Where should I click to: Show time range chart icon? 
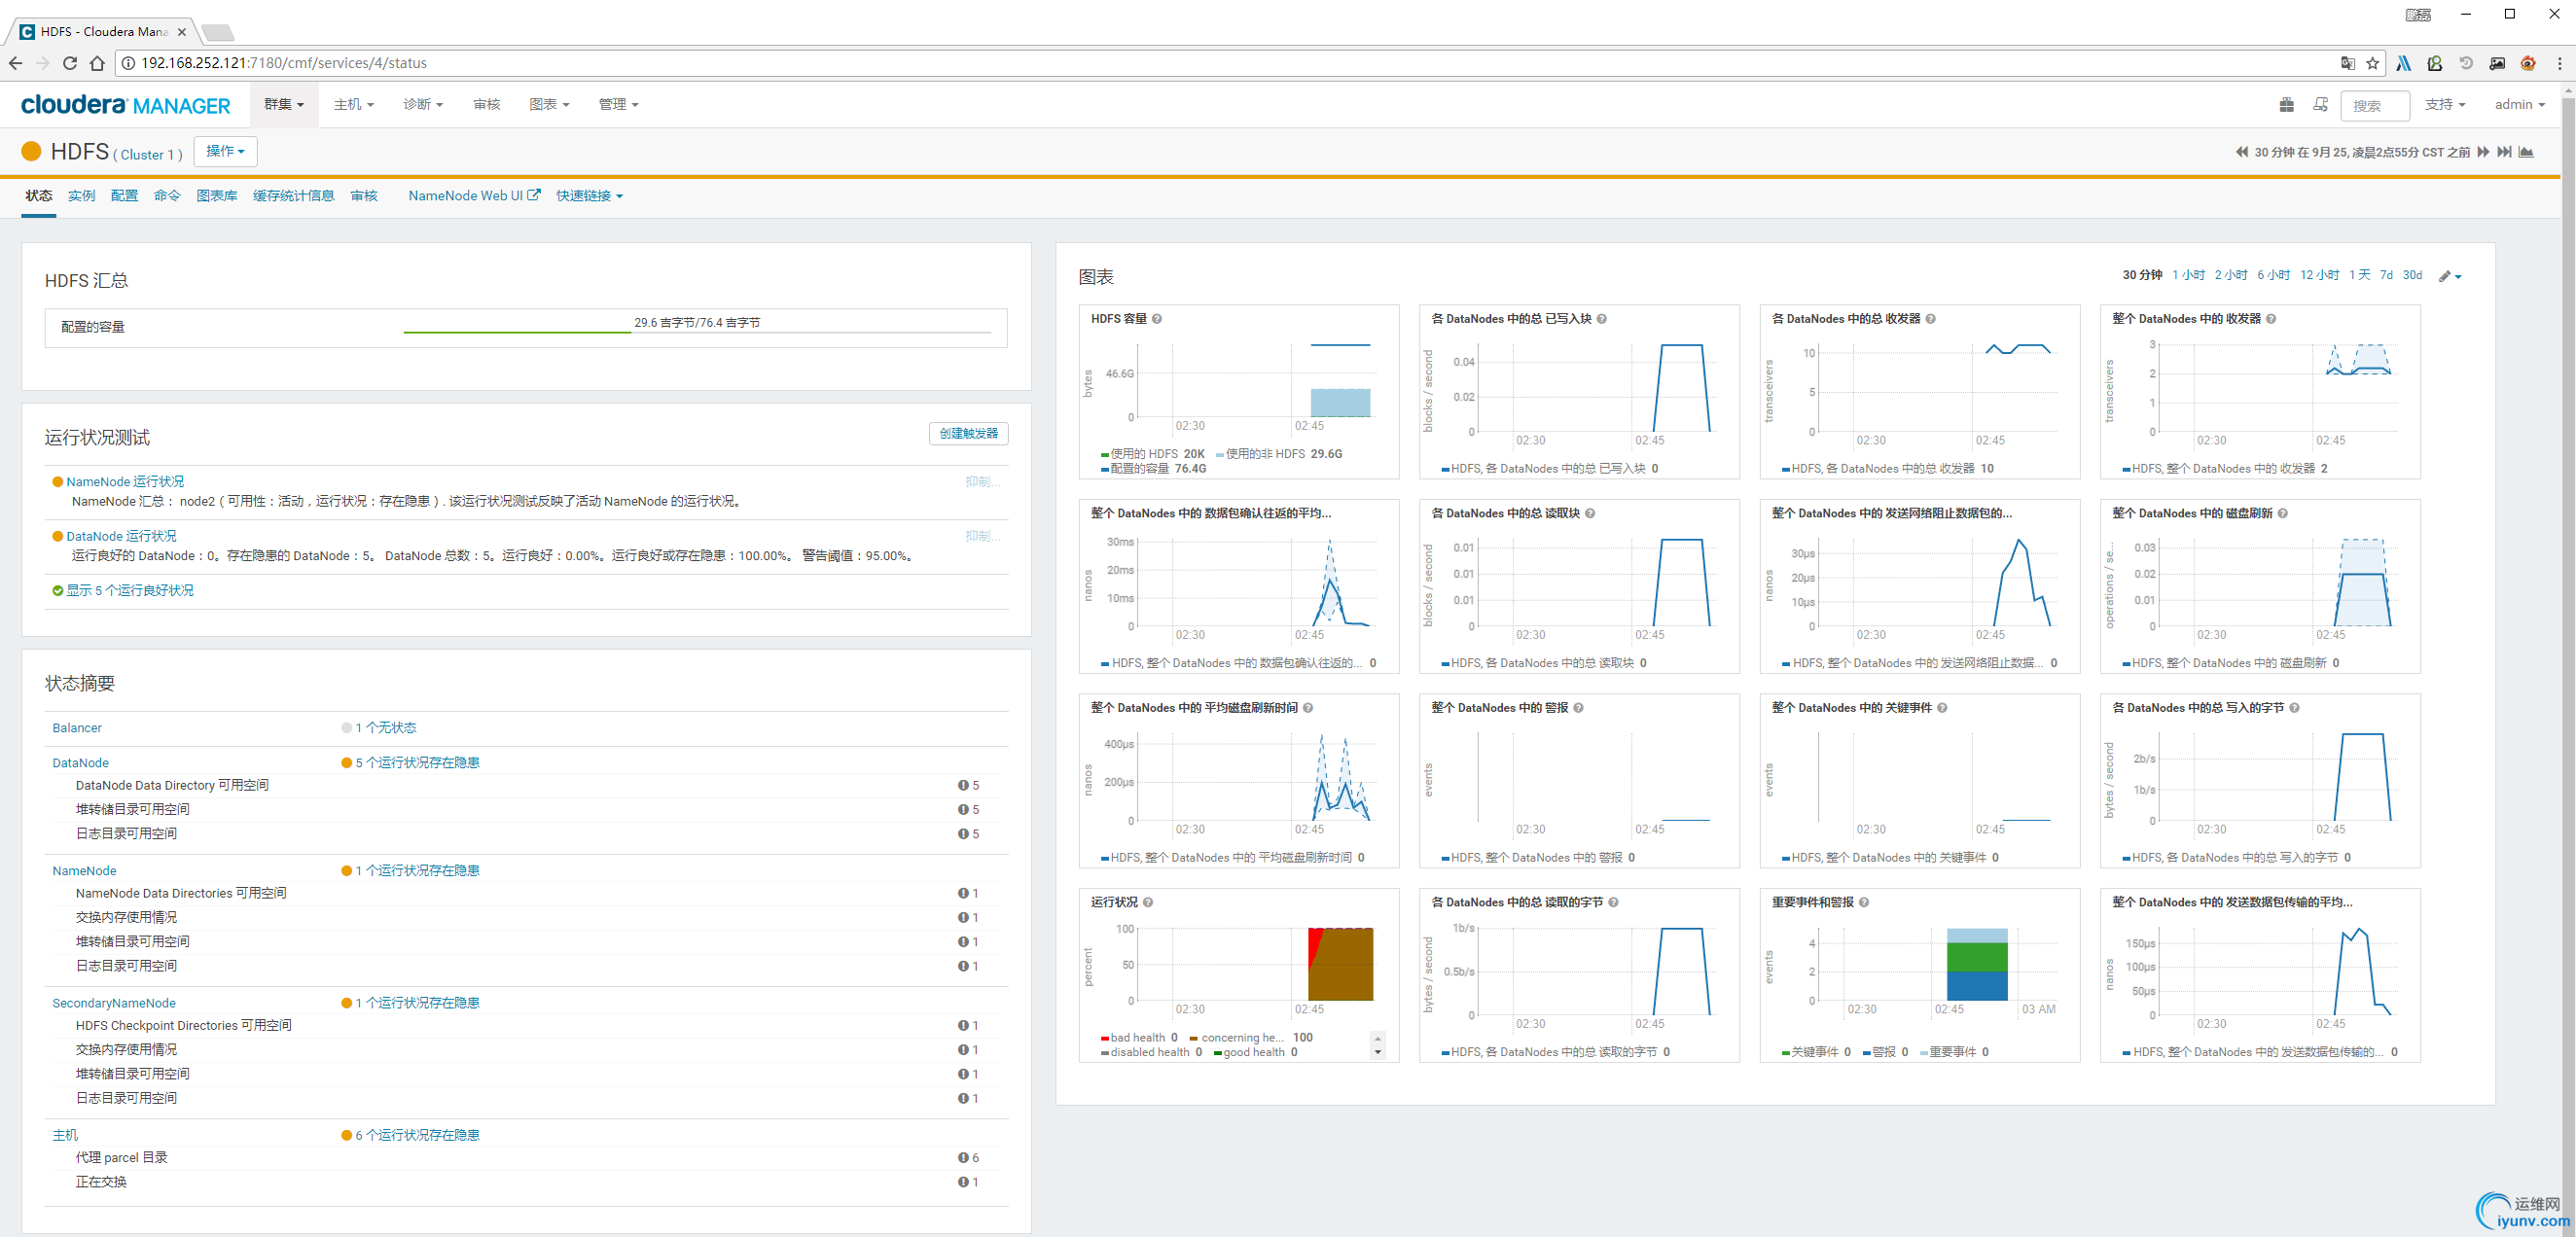click(2526, 152)
